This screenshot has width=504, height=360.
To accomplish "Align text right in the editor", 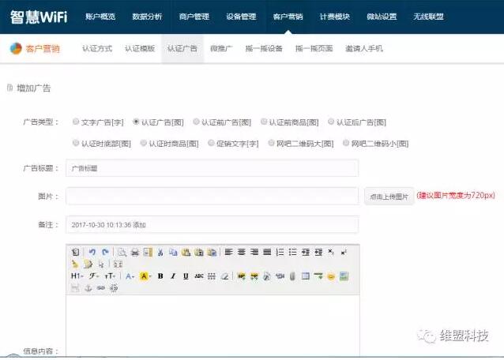I will (254, 252).
